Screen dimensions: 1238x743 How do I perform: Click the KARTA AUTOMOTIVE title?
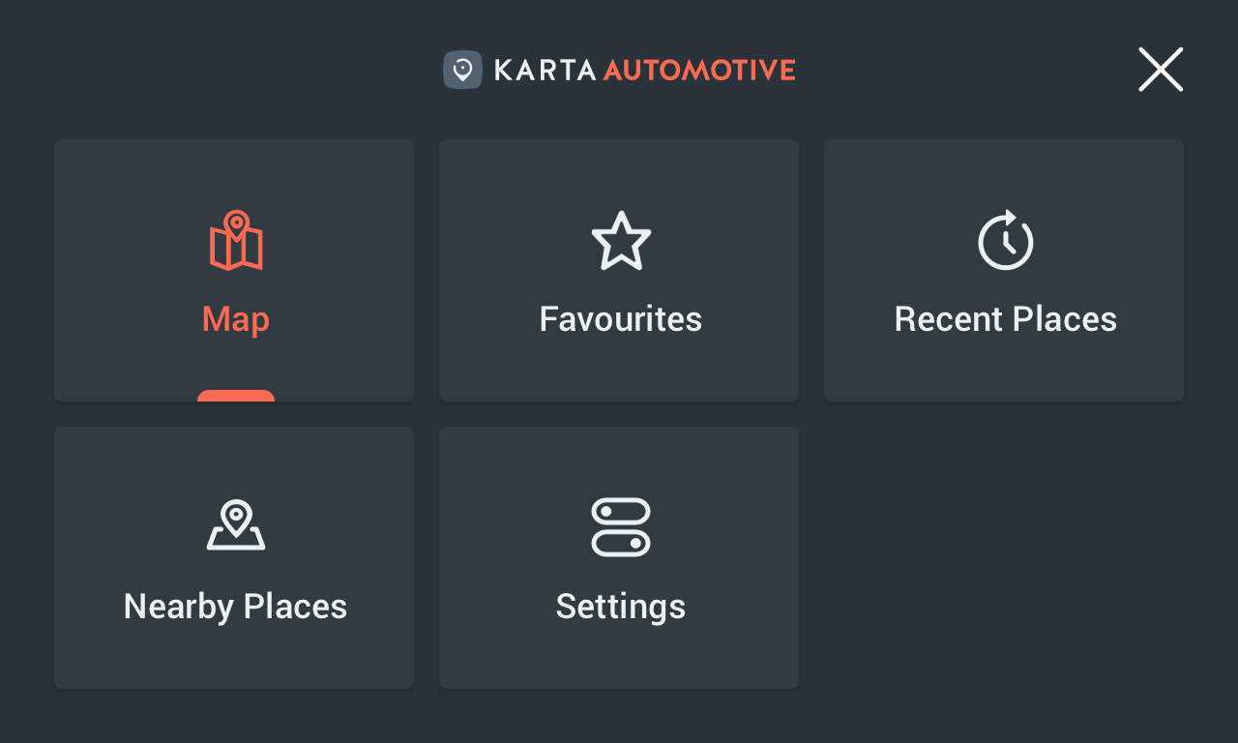[x=643, y=69]
